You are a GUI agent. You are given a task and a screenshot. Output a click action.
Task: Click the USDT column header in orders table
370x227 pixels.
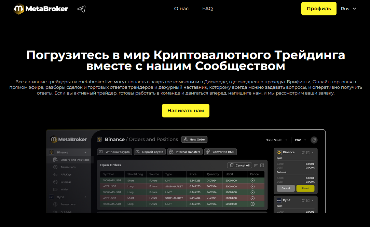click(229, 174)
